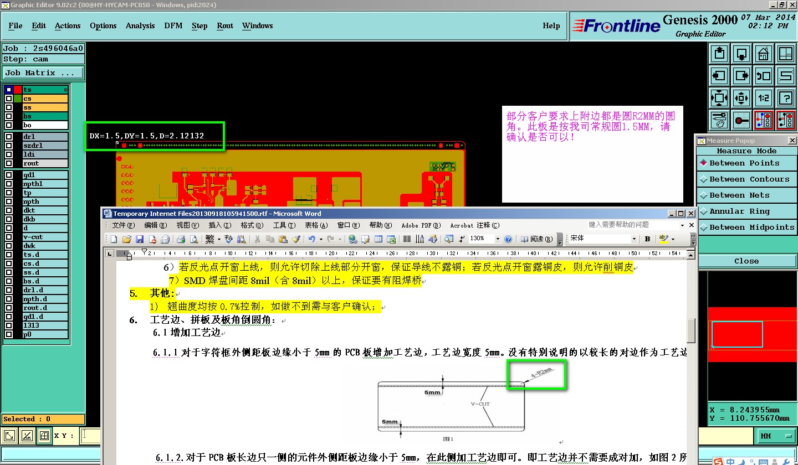Open the DFM menu
This screenshot has width=798, height=465.
[x=173, y=25]
